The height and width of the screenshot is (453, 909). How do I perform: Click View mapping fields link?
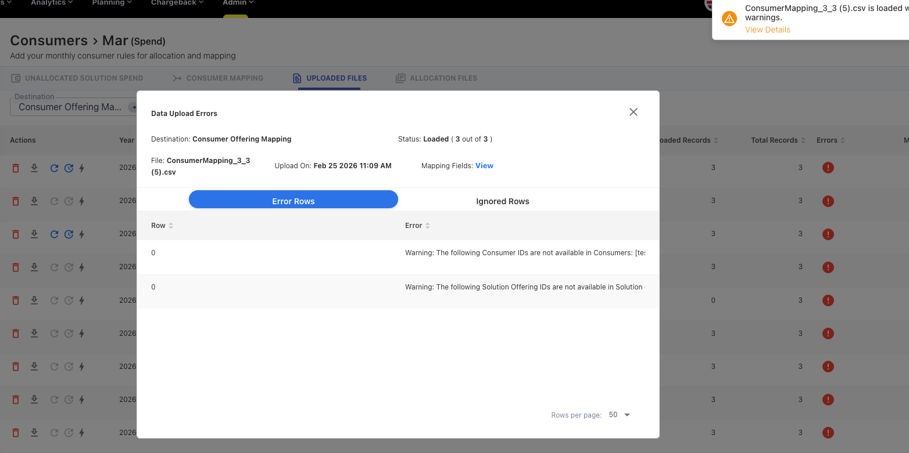tap(484, 166)
